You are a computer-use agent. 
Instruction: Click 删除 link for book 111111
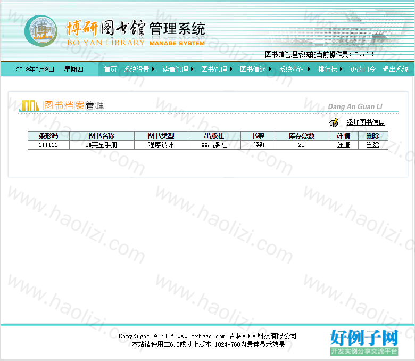coord(372,145)
